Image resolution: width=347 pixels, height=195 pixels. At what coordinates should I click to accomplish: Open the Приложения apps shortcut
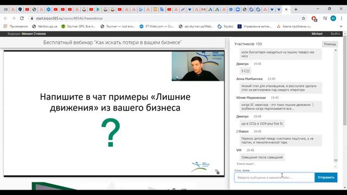[x=16, y=27]
